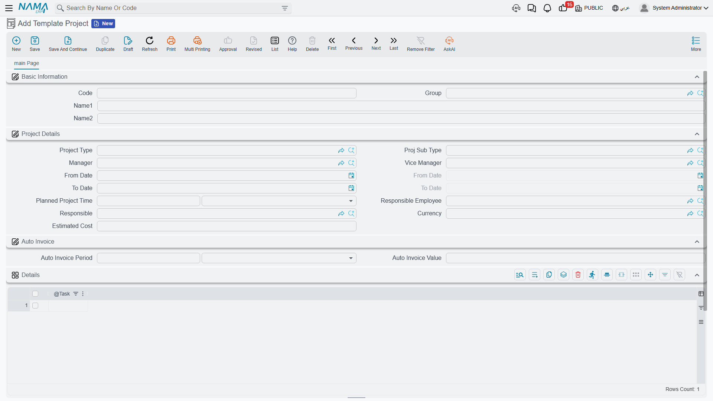Screen dimensions: 713x401
Task: Click the PUBLIC company selector
Action: 589,8
